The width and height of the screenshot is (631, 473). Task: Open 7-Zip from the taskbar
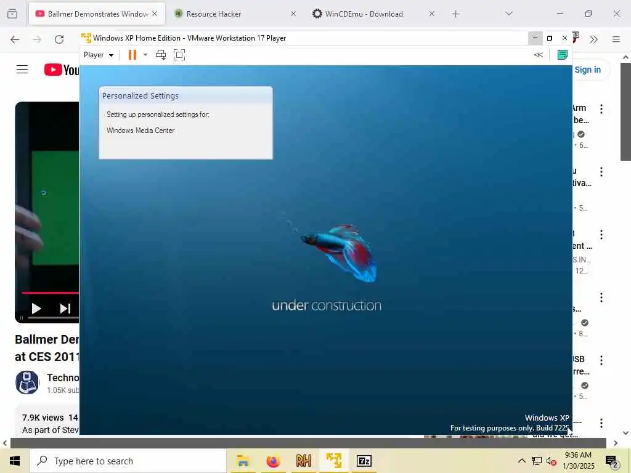click(364, 461)
